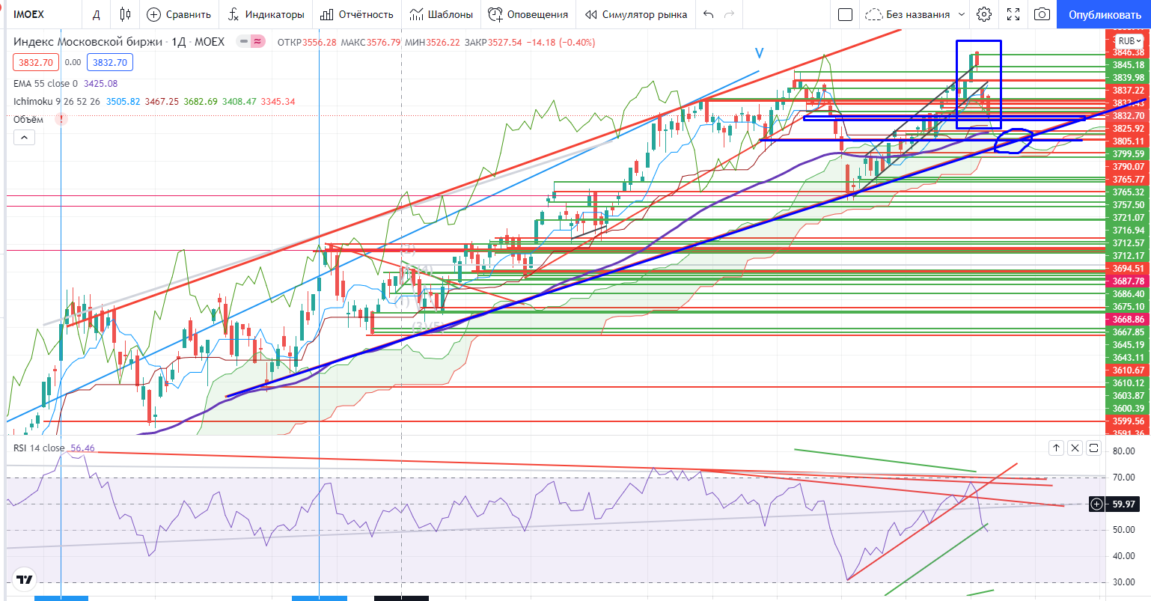Screen dimensions: 1151x601
Task: Open the Д timeframe dropdown
Action: (96, 14)
